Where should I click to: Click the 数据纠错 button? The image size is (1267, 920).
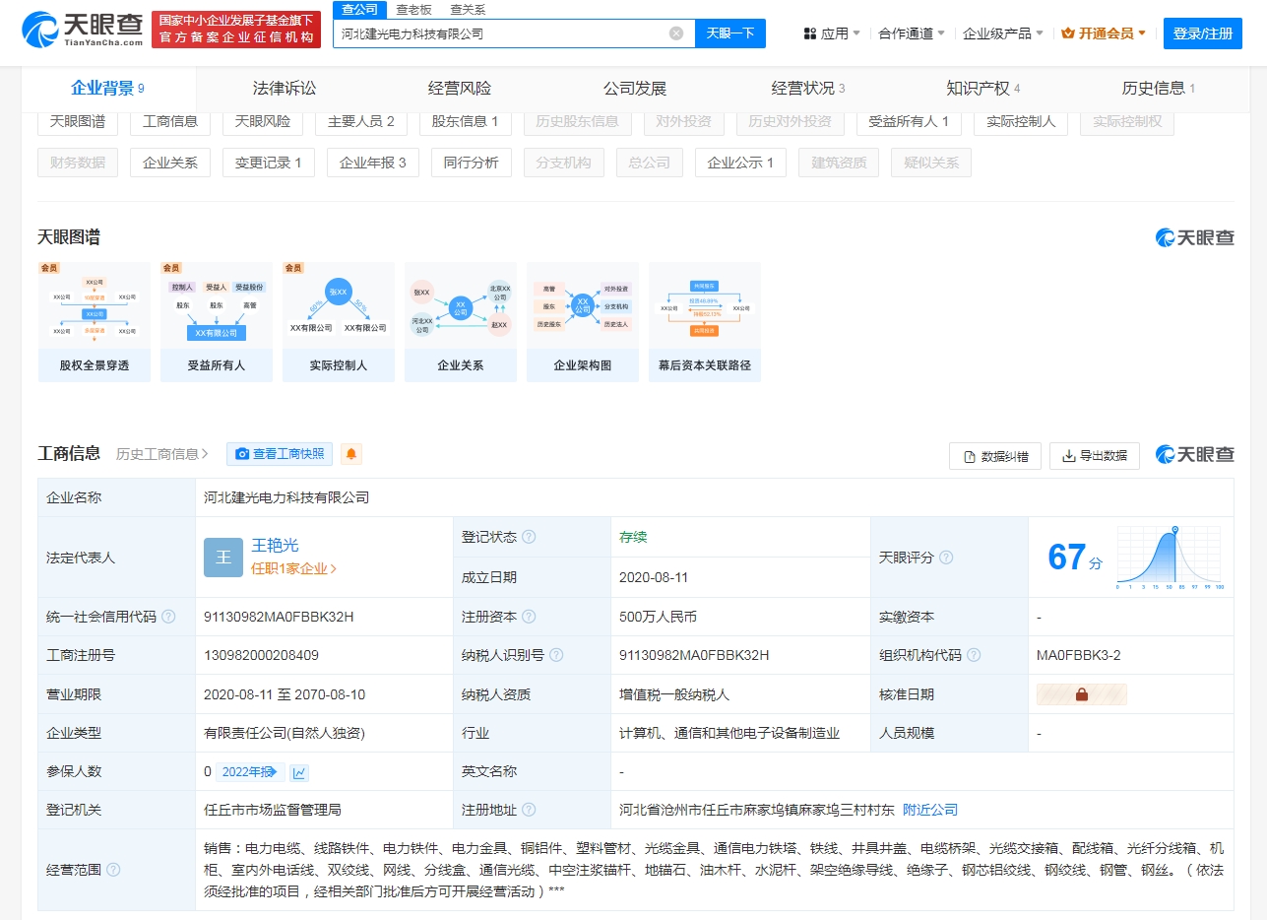click(995, 456)
